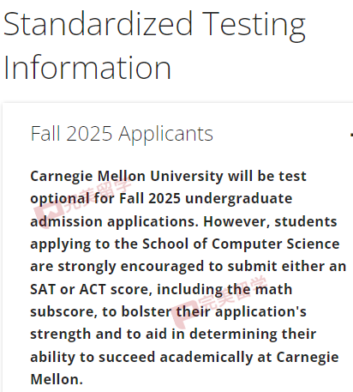Click the word 'However,' in the paragraph
Image resolution: width=353 pixels, height=392 pixels.
point(236,221)
